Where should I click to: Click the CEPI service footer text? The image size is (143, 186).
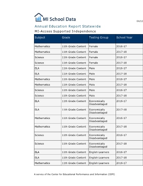[75, 174]
